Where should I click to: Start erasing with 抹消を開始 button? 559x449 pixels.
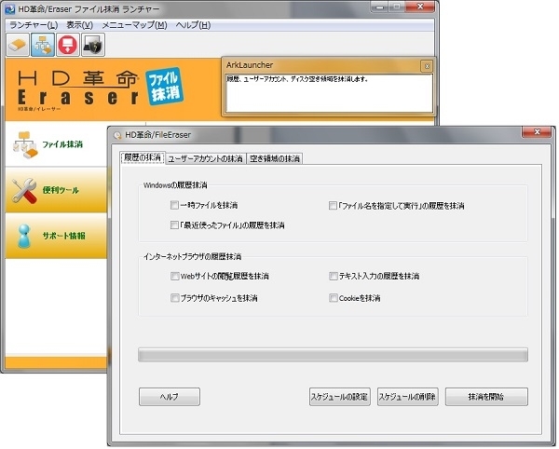click(x=486, y=397)
